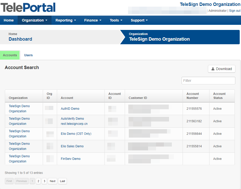Go to page 2 of results
This screenshot has width=241, height=189.
[38, 181]
